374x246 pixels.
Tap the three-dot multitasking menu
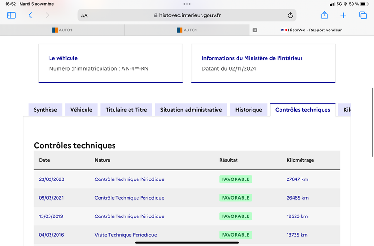tap(187, 4)
